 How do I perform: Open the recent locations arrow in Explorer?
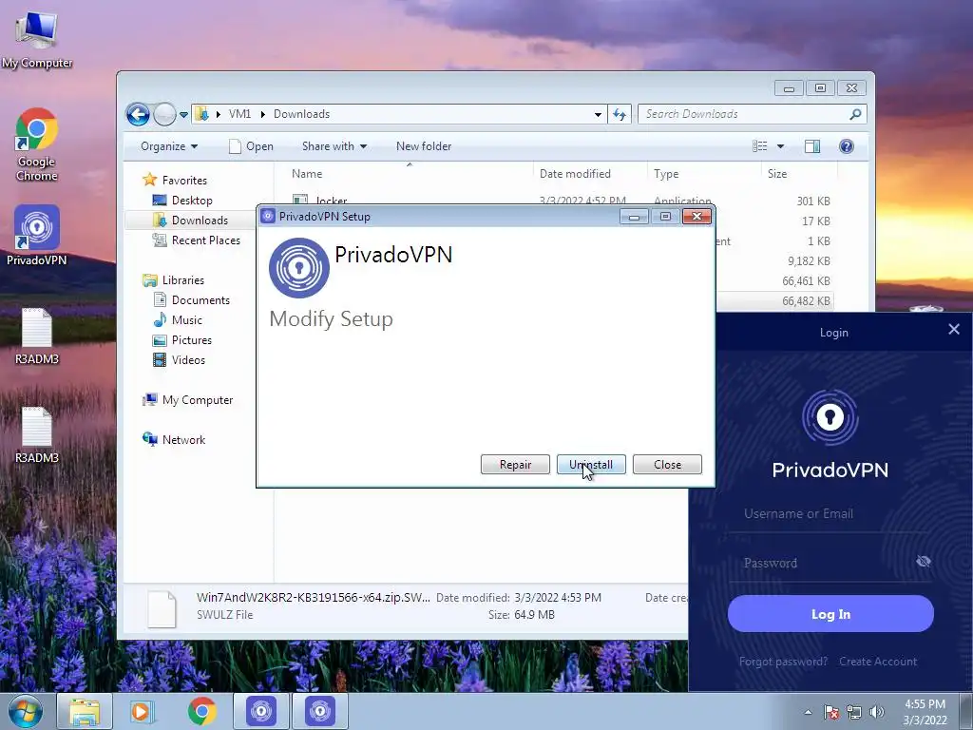[x=183, y=114]
